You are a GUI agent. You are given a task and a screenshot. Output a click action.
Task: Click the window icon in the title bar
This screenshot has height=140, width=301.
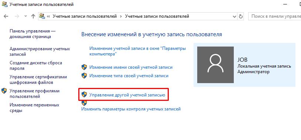(x=5, y=4)
